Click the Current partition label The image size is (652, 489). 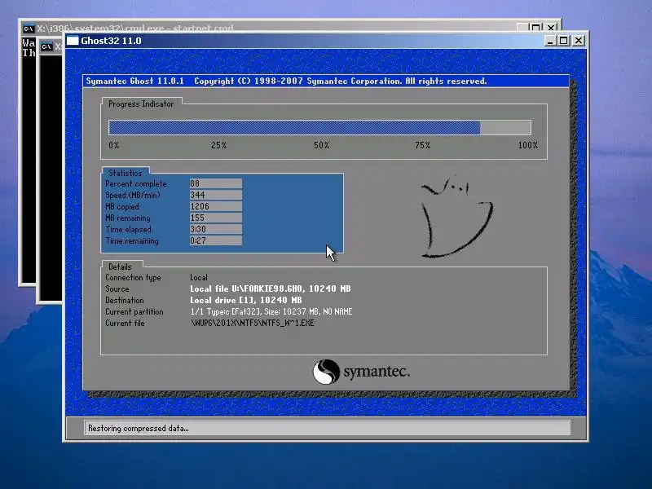[x=134, y=311]
